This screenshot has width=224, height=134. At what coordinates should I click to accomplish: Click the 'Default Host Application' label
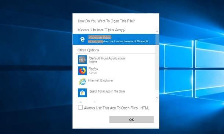coord(107,58)
